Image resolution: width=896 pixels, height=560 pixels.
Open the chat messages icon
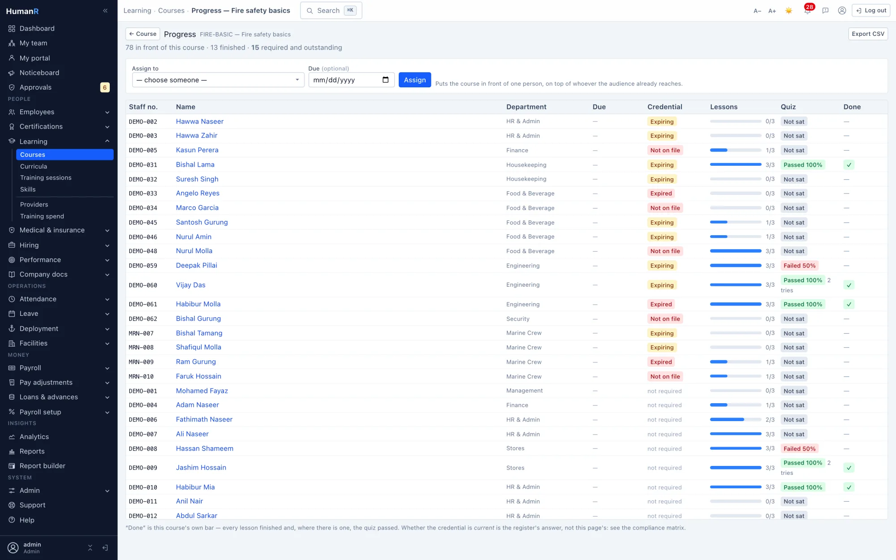[825, 11]
